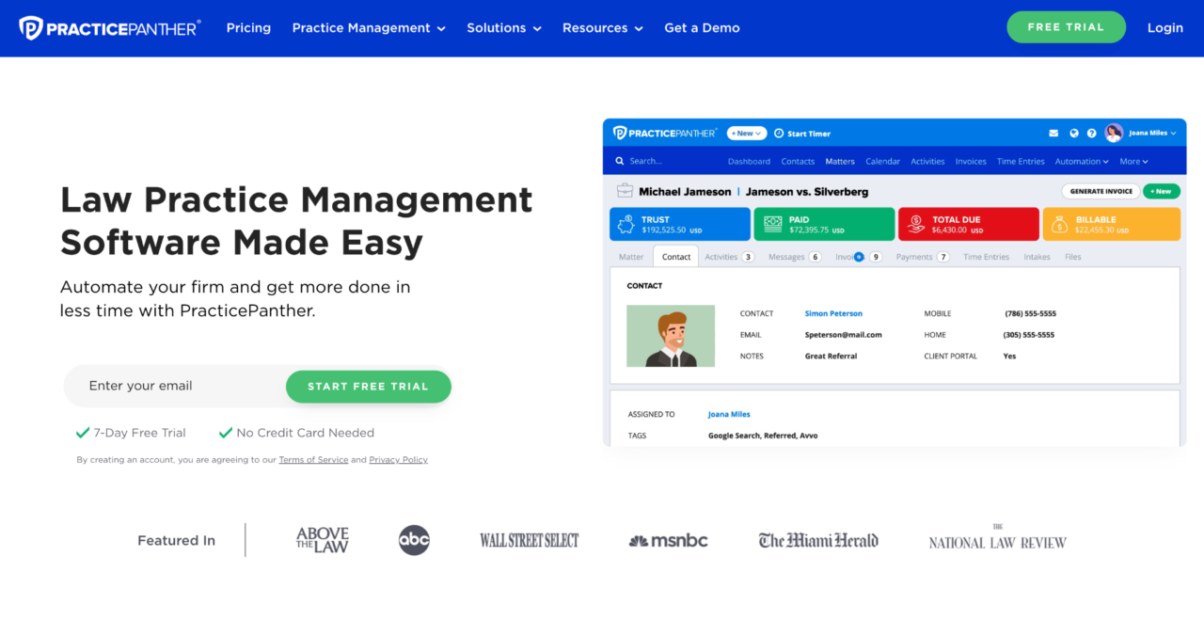Click the checkmark beside No Credit Card Needed
This screenshot has height=620, width=1204.
226,433
